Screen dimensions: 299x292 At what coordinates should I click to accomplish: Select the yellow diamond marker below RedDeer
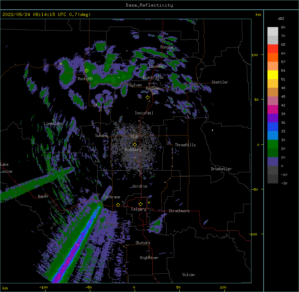tap(148, 97)
